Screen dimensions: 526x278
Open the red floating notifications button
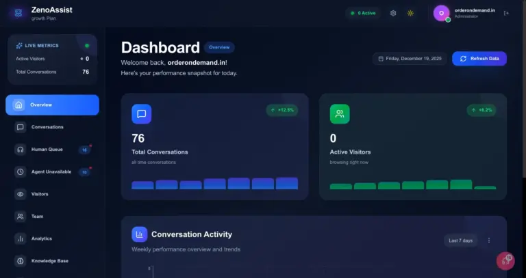pos(505,262)
